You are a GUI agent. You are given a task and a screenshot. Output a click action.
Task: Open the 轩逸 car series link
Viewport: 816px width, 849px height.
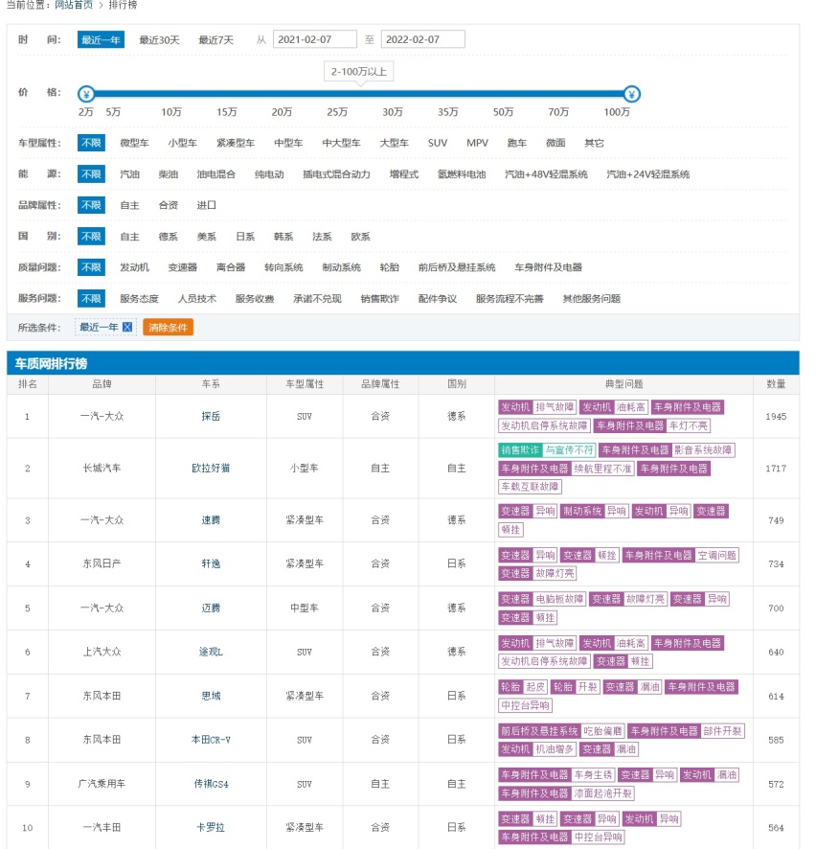pyautogui.click(x=211, y=564)
